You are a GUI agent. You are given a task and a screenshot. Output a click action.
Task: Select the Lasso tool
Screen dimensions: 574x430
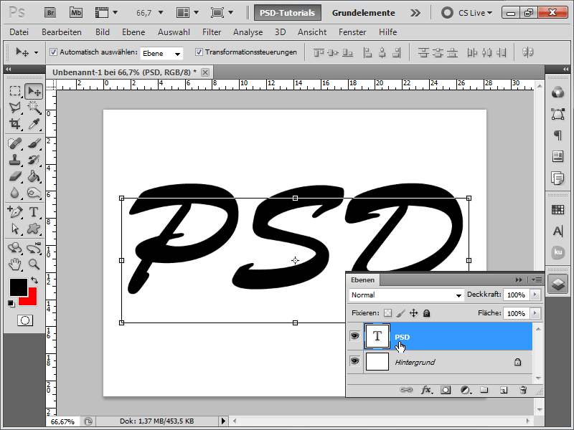coord(14,107)
